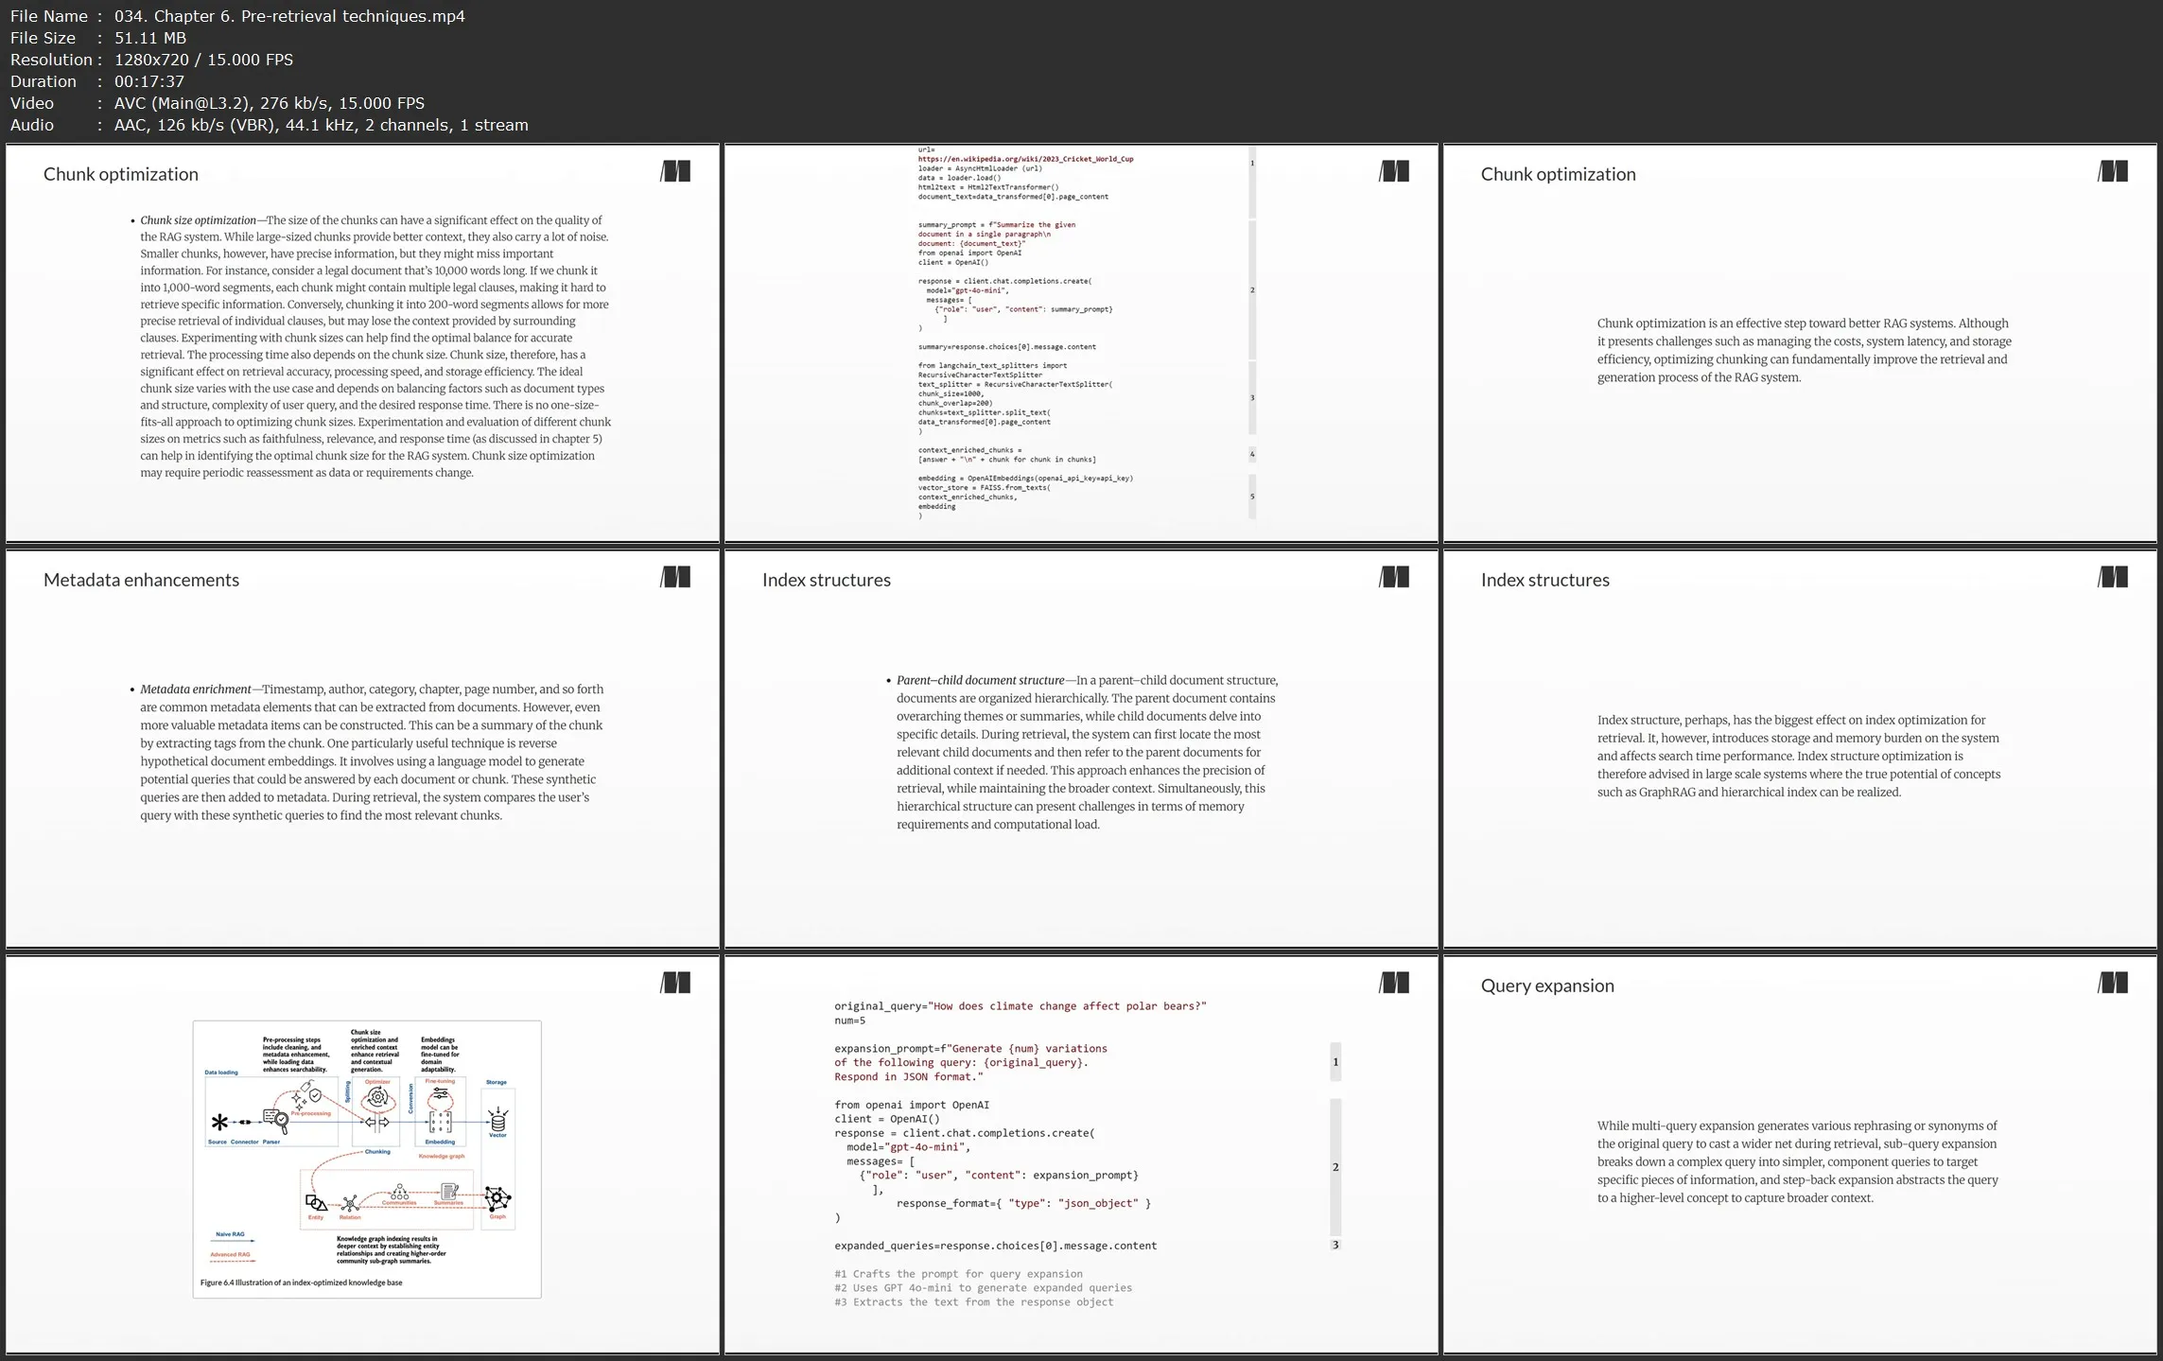The image size is (2163, 1361).
Task: Click the 'Figure 6.4 Illustration of an index-optimized knowledge base' caption
Action: click(x=301, y=1282)
